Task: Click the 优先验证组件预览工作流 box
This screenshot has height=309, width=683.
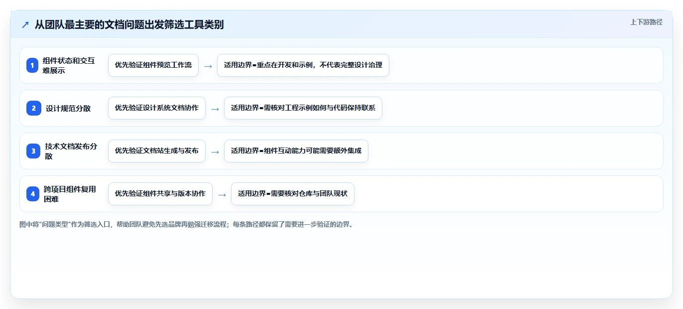Action: [153, 65]
